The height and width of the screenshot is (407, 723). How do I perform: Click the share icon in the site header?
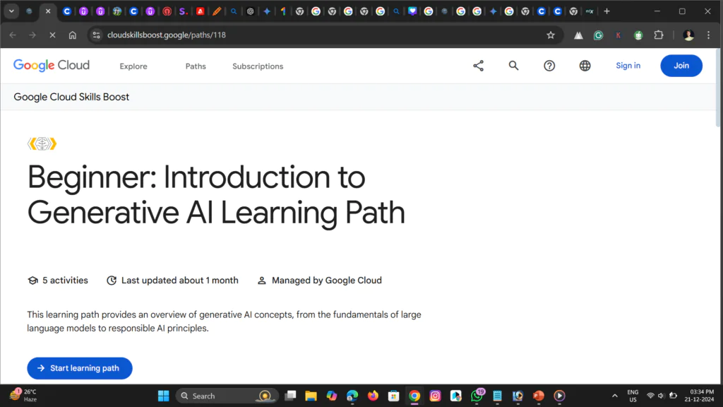click(478, 66)
